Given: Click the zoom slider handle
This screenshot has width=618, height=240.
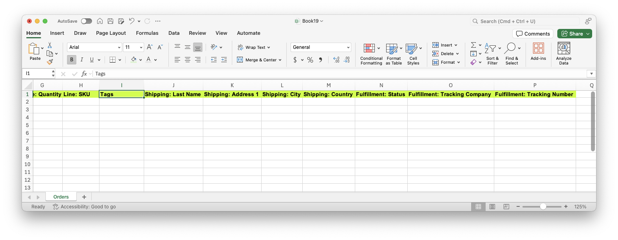Looking at the screenshot, I should [x=543, y=206].
